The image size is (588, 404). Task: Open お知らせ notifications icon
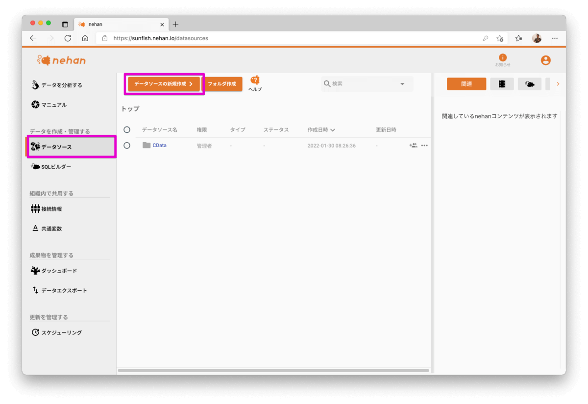pyautogui.click(x=503, y=60)
